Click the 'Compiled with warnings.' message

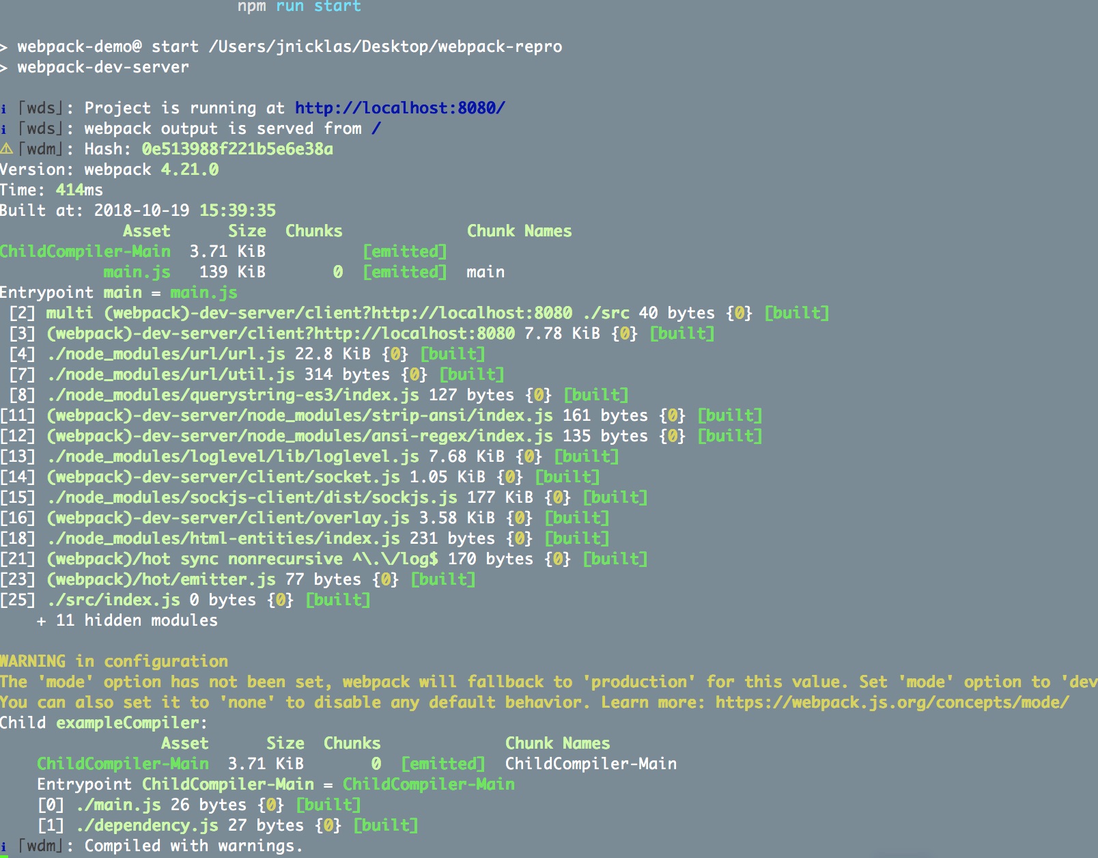pyautogui.click(x=193, y=846)
